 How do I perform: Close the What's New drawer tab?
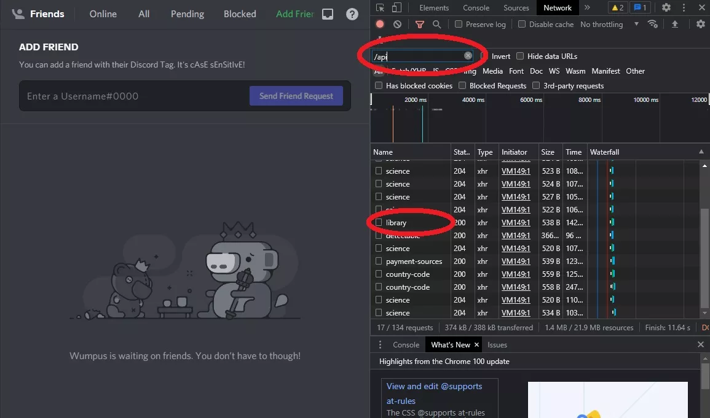click(x=476, y=345)
